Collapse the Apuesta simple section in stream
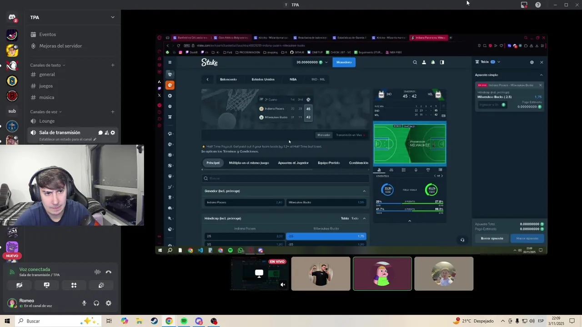The height and width of the screenshot is (327, 582). [541, 75]
